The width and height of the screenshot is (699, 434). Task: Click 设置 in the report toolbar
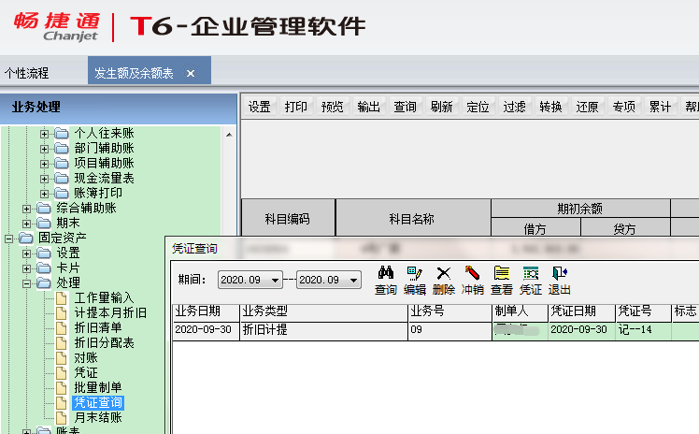click(x=260, y=107)
